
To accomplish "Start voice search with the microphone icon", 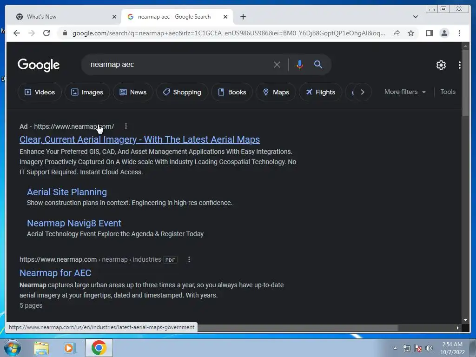I will pyautogui.click(x=300, y=65).
